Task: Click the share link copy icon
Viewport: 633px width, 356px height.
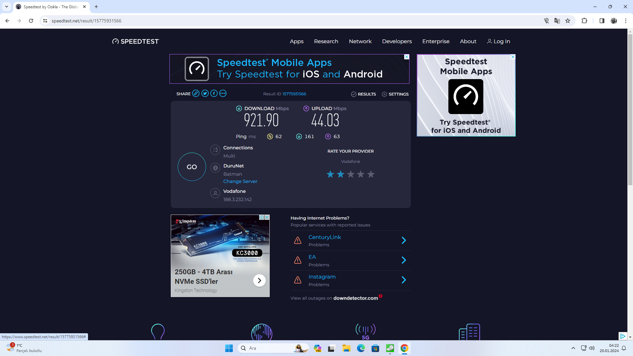Action: (x=196, y=94)
